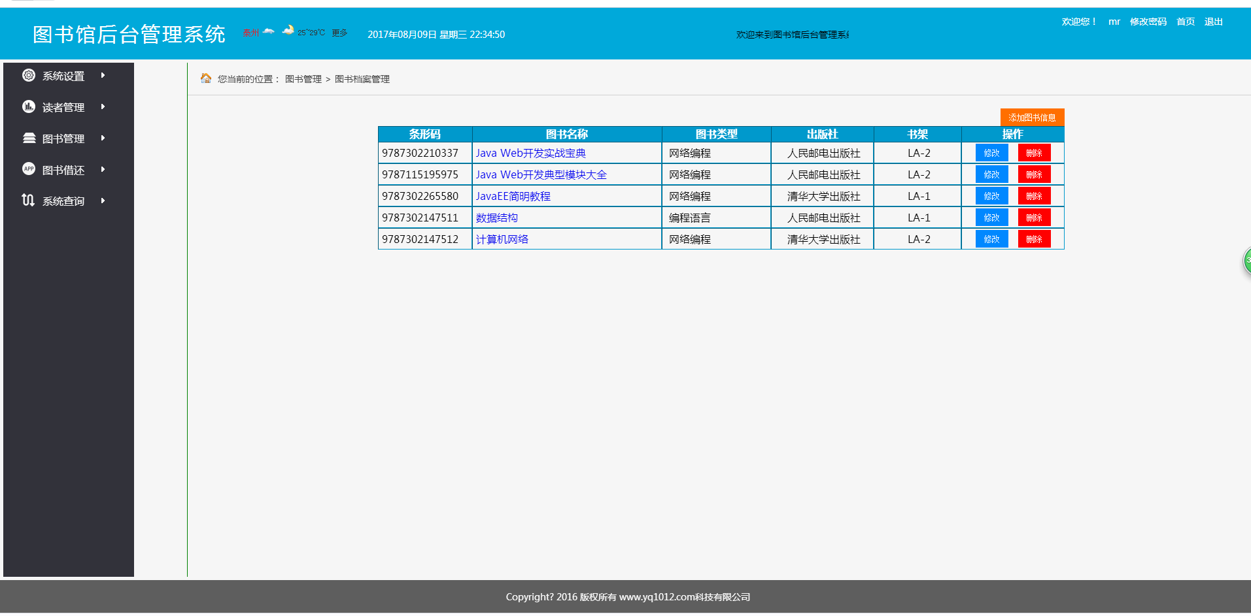Click 删除 for JavaEE简明教程 row
The width and height of the screenshot is (1251, 616).
pos(1034,196)
